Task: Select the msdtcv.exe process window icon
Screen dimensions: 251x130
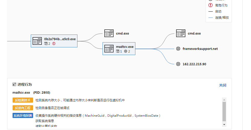Action: tap(109, 49)
